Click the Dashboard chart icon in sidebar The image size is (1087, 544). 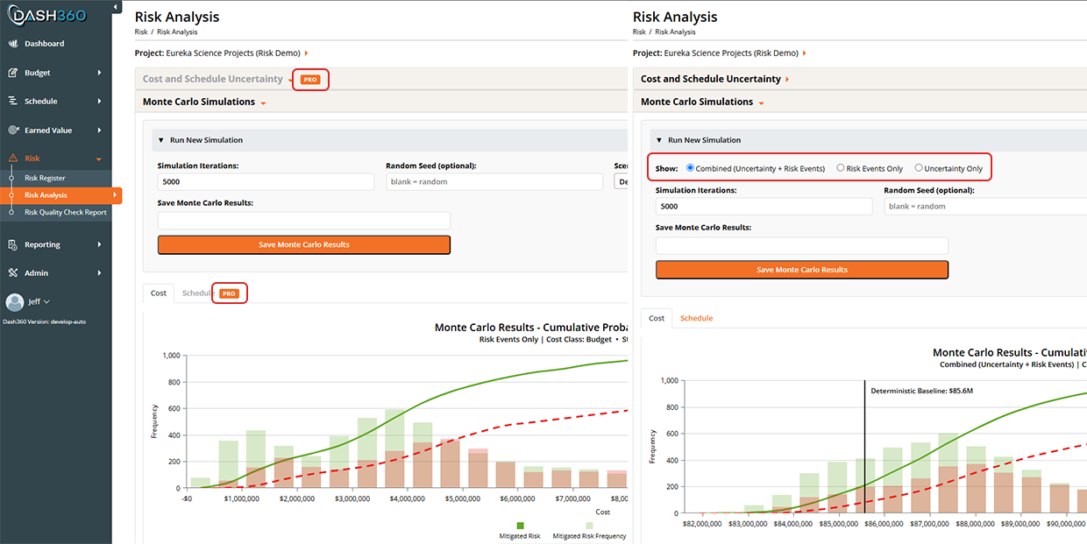pyautogui.click(x=14, y=44)
